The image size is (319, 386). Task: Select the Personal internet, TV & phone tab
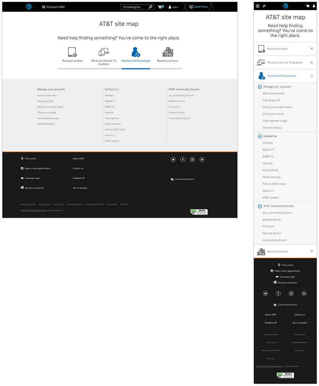click(x=104, y=57)
